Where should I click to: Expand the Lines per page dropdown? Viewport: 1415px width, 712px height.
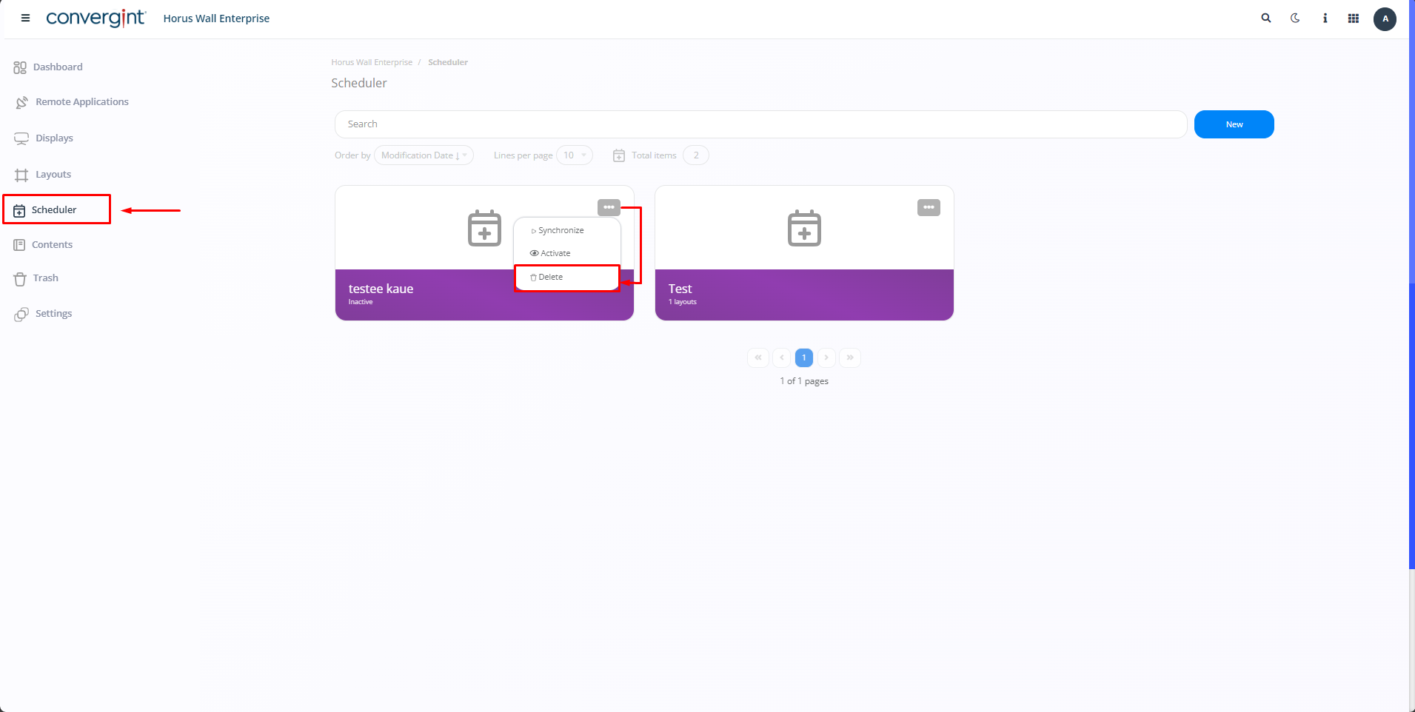click(575, 155)
